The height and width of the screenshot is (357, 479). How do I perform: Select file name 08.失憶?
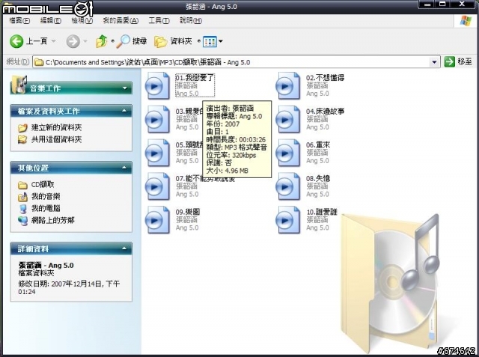click(x=318, y=178)
